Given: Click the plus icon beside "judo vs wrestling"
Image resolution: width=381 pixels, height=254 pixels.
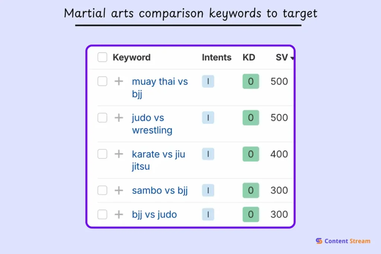Looking at the screenshot, I should (x=118, y=118).
